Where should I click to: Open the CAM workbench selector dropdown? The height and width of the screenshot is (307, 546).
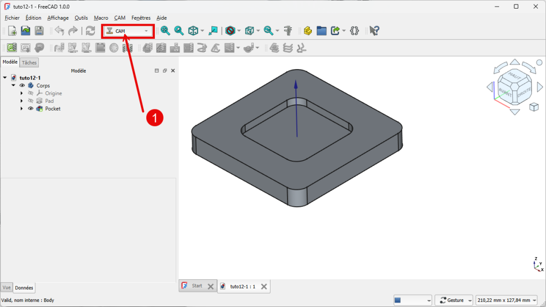pos(128,31)
